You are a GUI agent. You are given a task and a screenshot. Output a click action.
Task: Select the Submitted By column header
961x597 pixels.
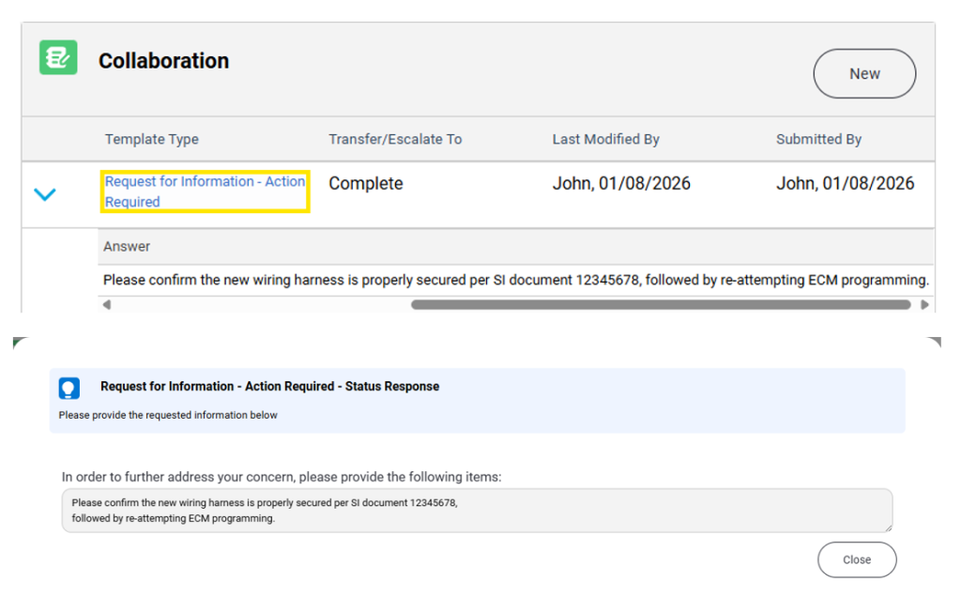(x=818, y=139)
